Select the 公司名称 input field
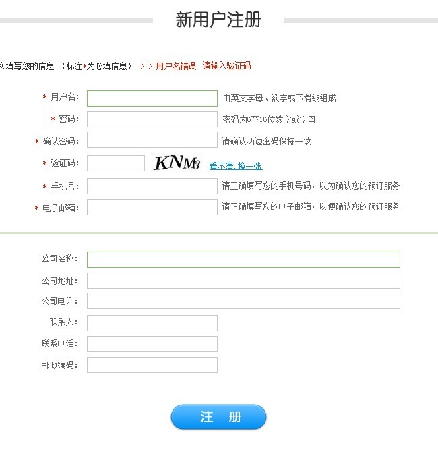 coord(243,260)
